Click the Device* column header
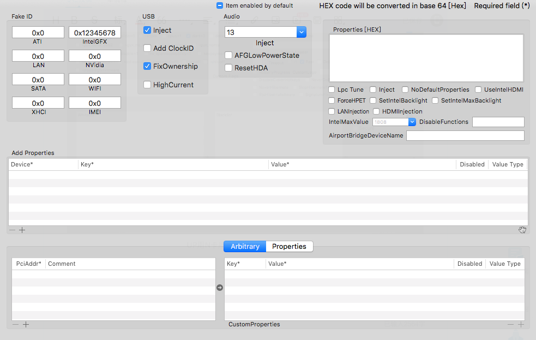 (x=44, y=164)
